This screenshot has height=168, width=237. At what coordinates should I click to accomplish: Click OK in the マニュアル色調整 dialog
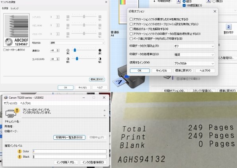tap(66, 88)
